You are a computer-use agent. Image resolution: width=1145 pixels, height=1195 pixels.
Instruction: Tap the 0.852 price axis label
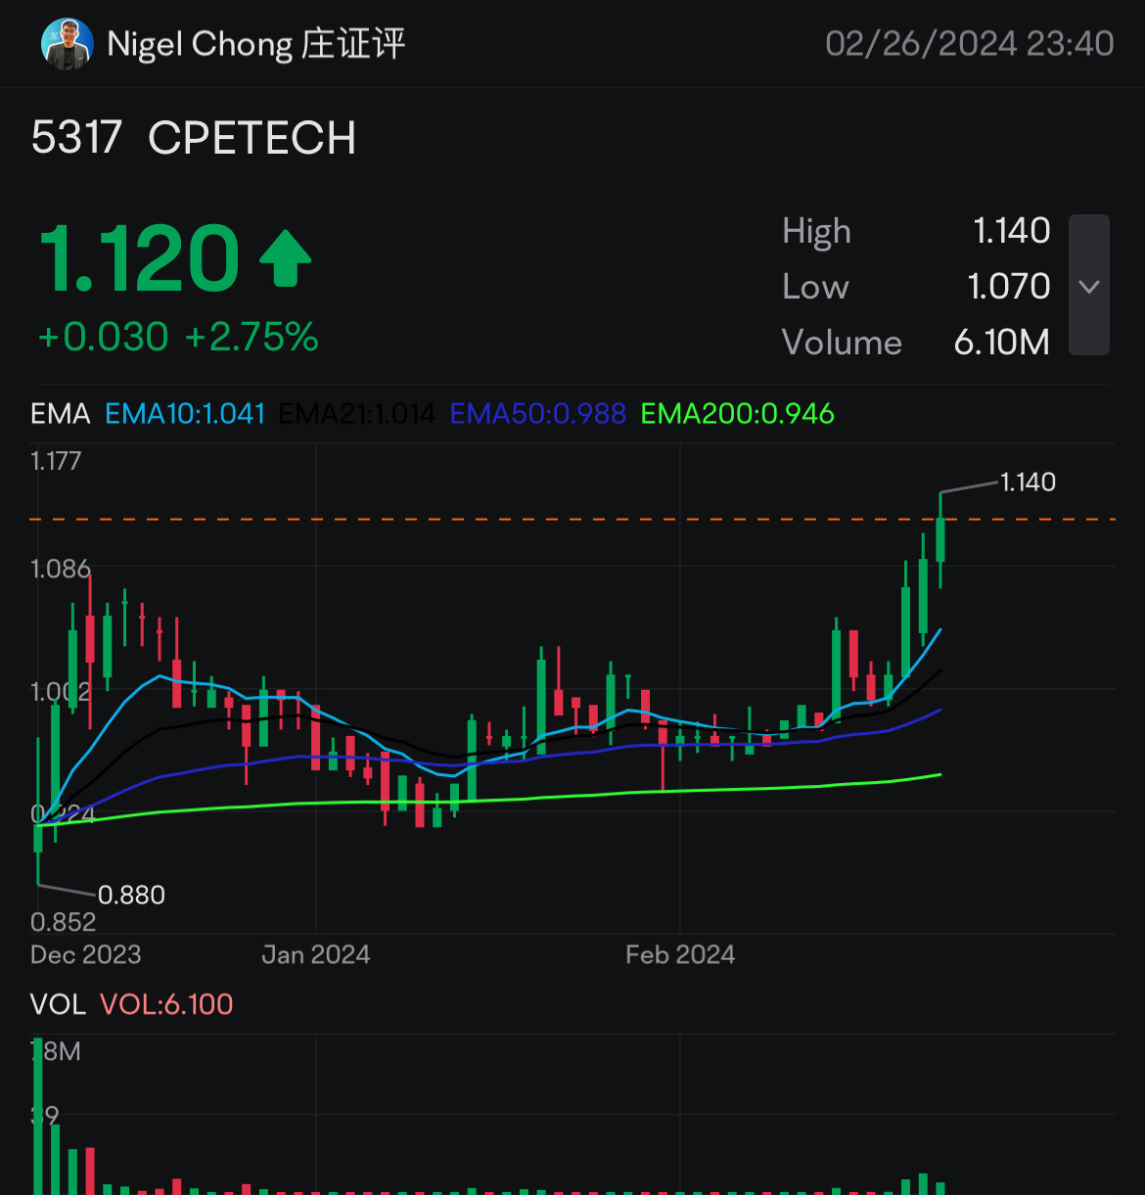point(63,922)
